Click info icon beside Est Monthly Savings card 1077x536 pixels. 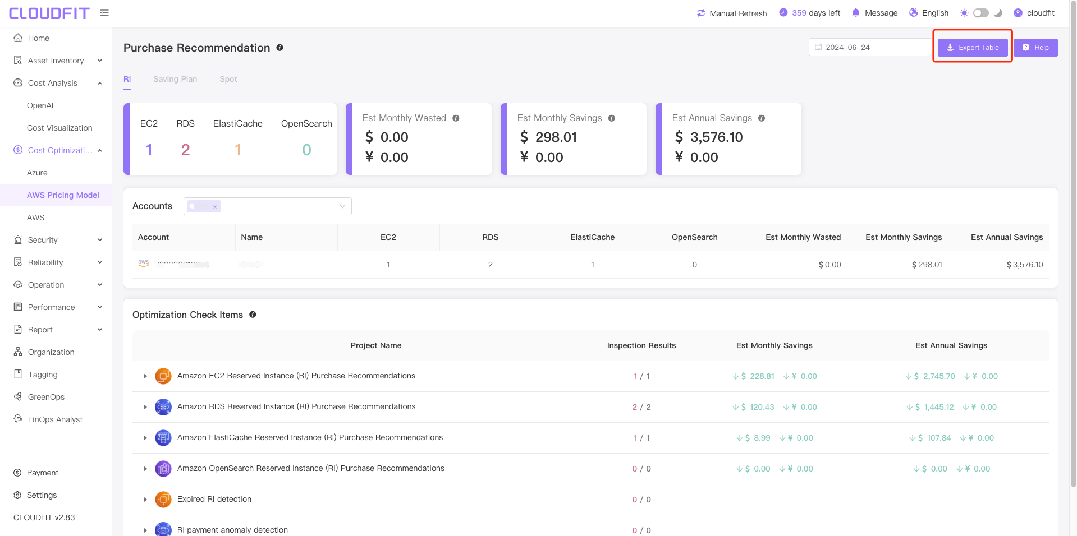point(612,118)
